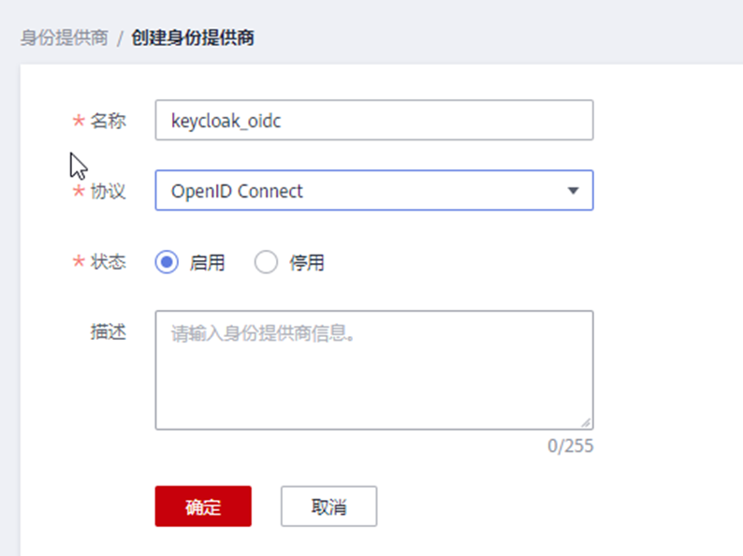Focus the 名称 input containing keycloak_oidc
The image size is (743, 556).
pos(373,121)
